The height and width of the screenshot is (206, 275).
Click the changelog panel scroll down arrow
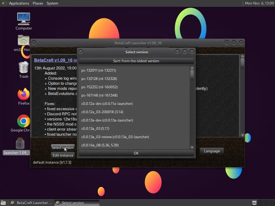coord(243,135)
